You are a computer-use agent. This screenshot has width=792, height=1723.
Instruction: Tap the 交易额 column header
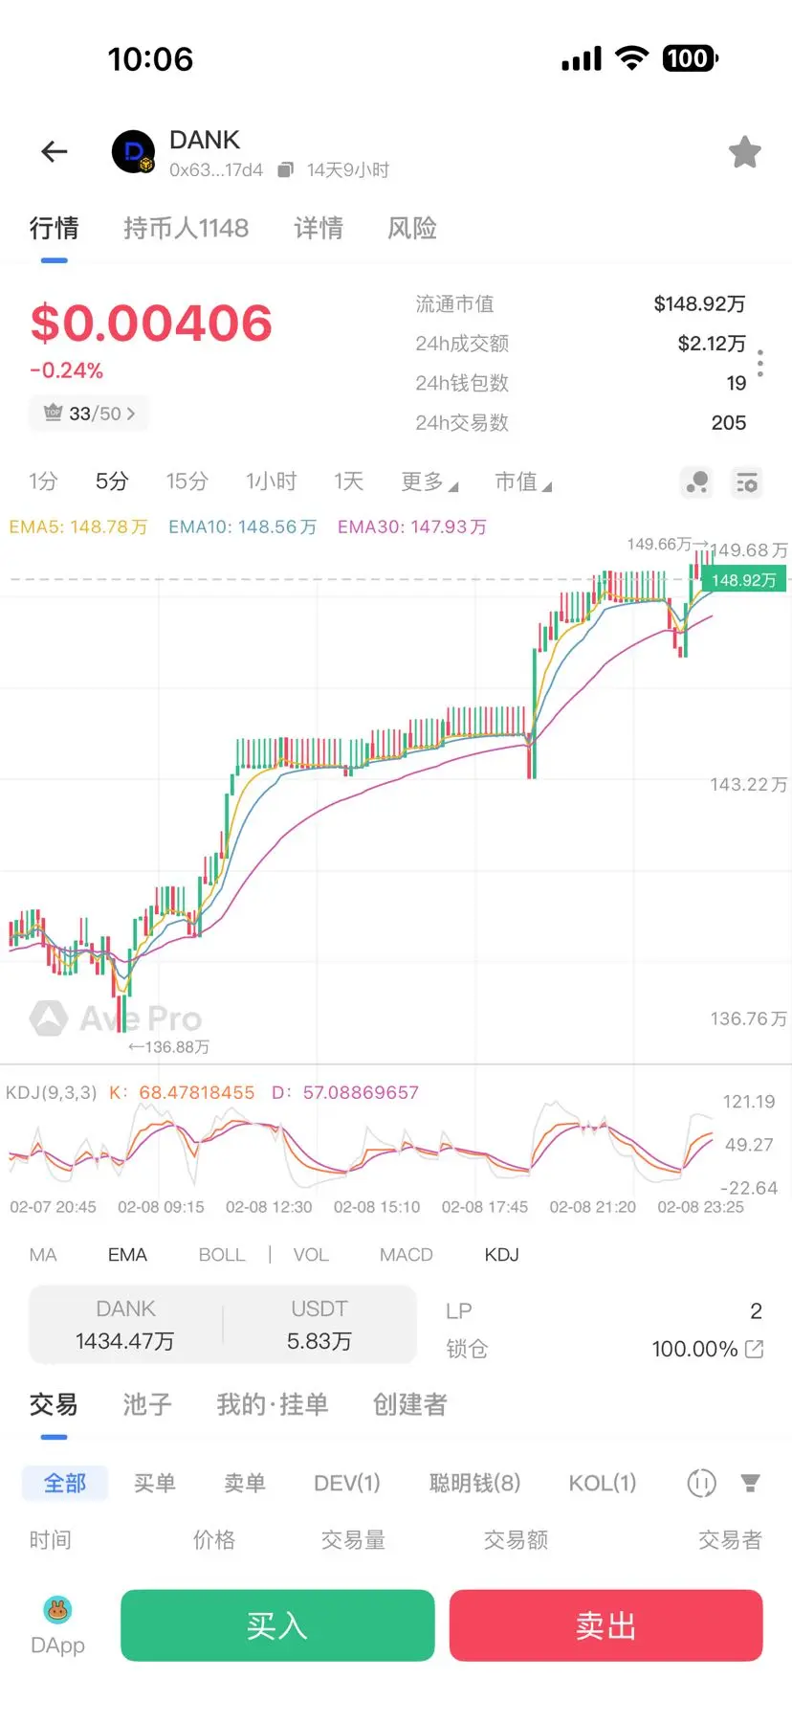tap(516, 1539)
